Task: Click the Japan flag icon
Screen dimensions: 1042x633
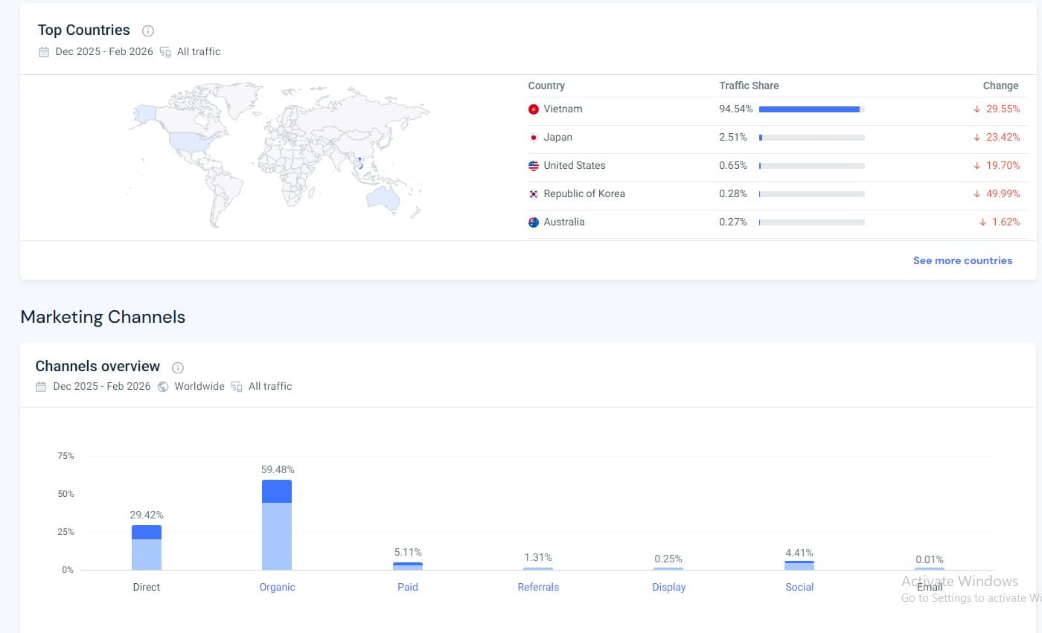Action: pyautogui.click(x=534, y=138)
